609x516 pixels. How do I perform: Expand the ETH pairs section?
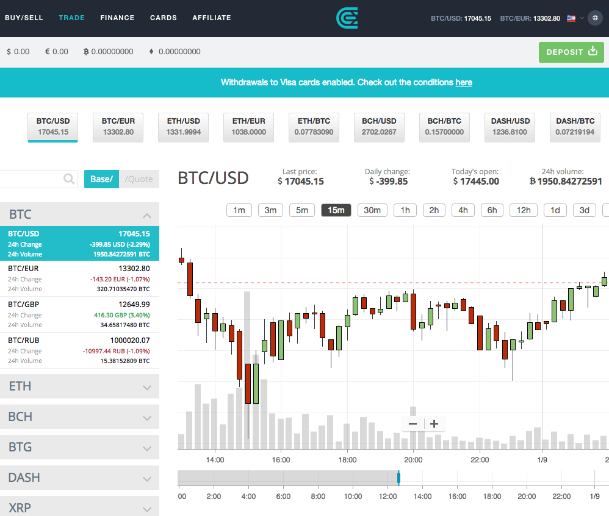pyautogui.click(x=146, y=387)
